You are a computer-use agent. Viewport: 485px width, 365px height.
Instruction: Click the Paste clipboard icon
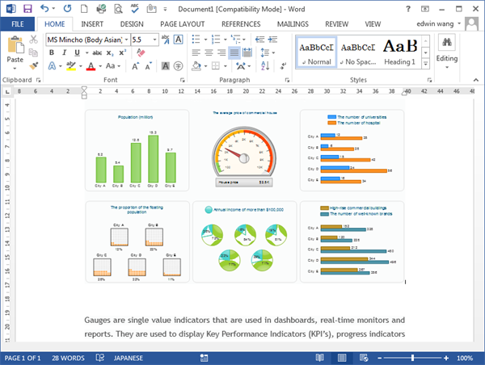tap(15, 47)
